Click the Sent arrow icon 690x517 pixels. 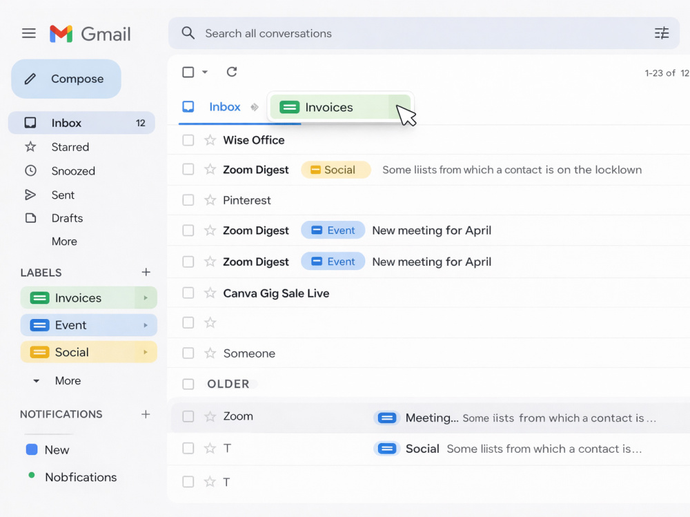[x=30, y=195]
